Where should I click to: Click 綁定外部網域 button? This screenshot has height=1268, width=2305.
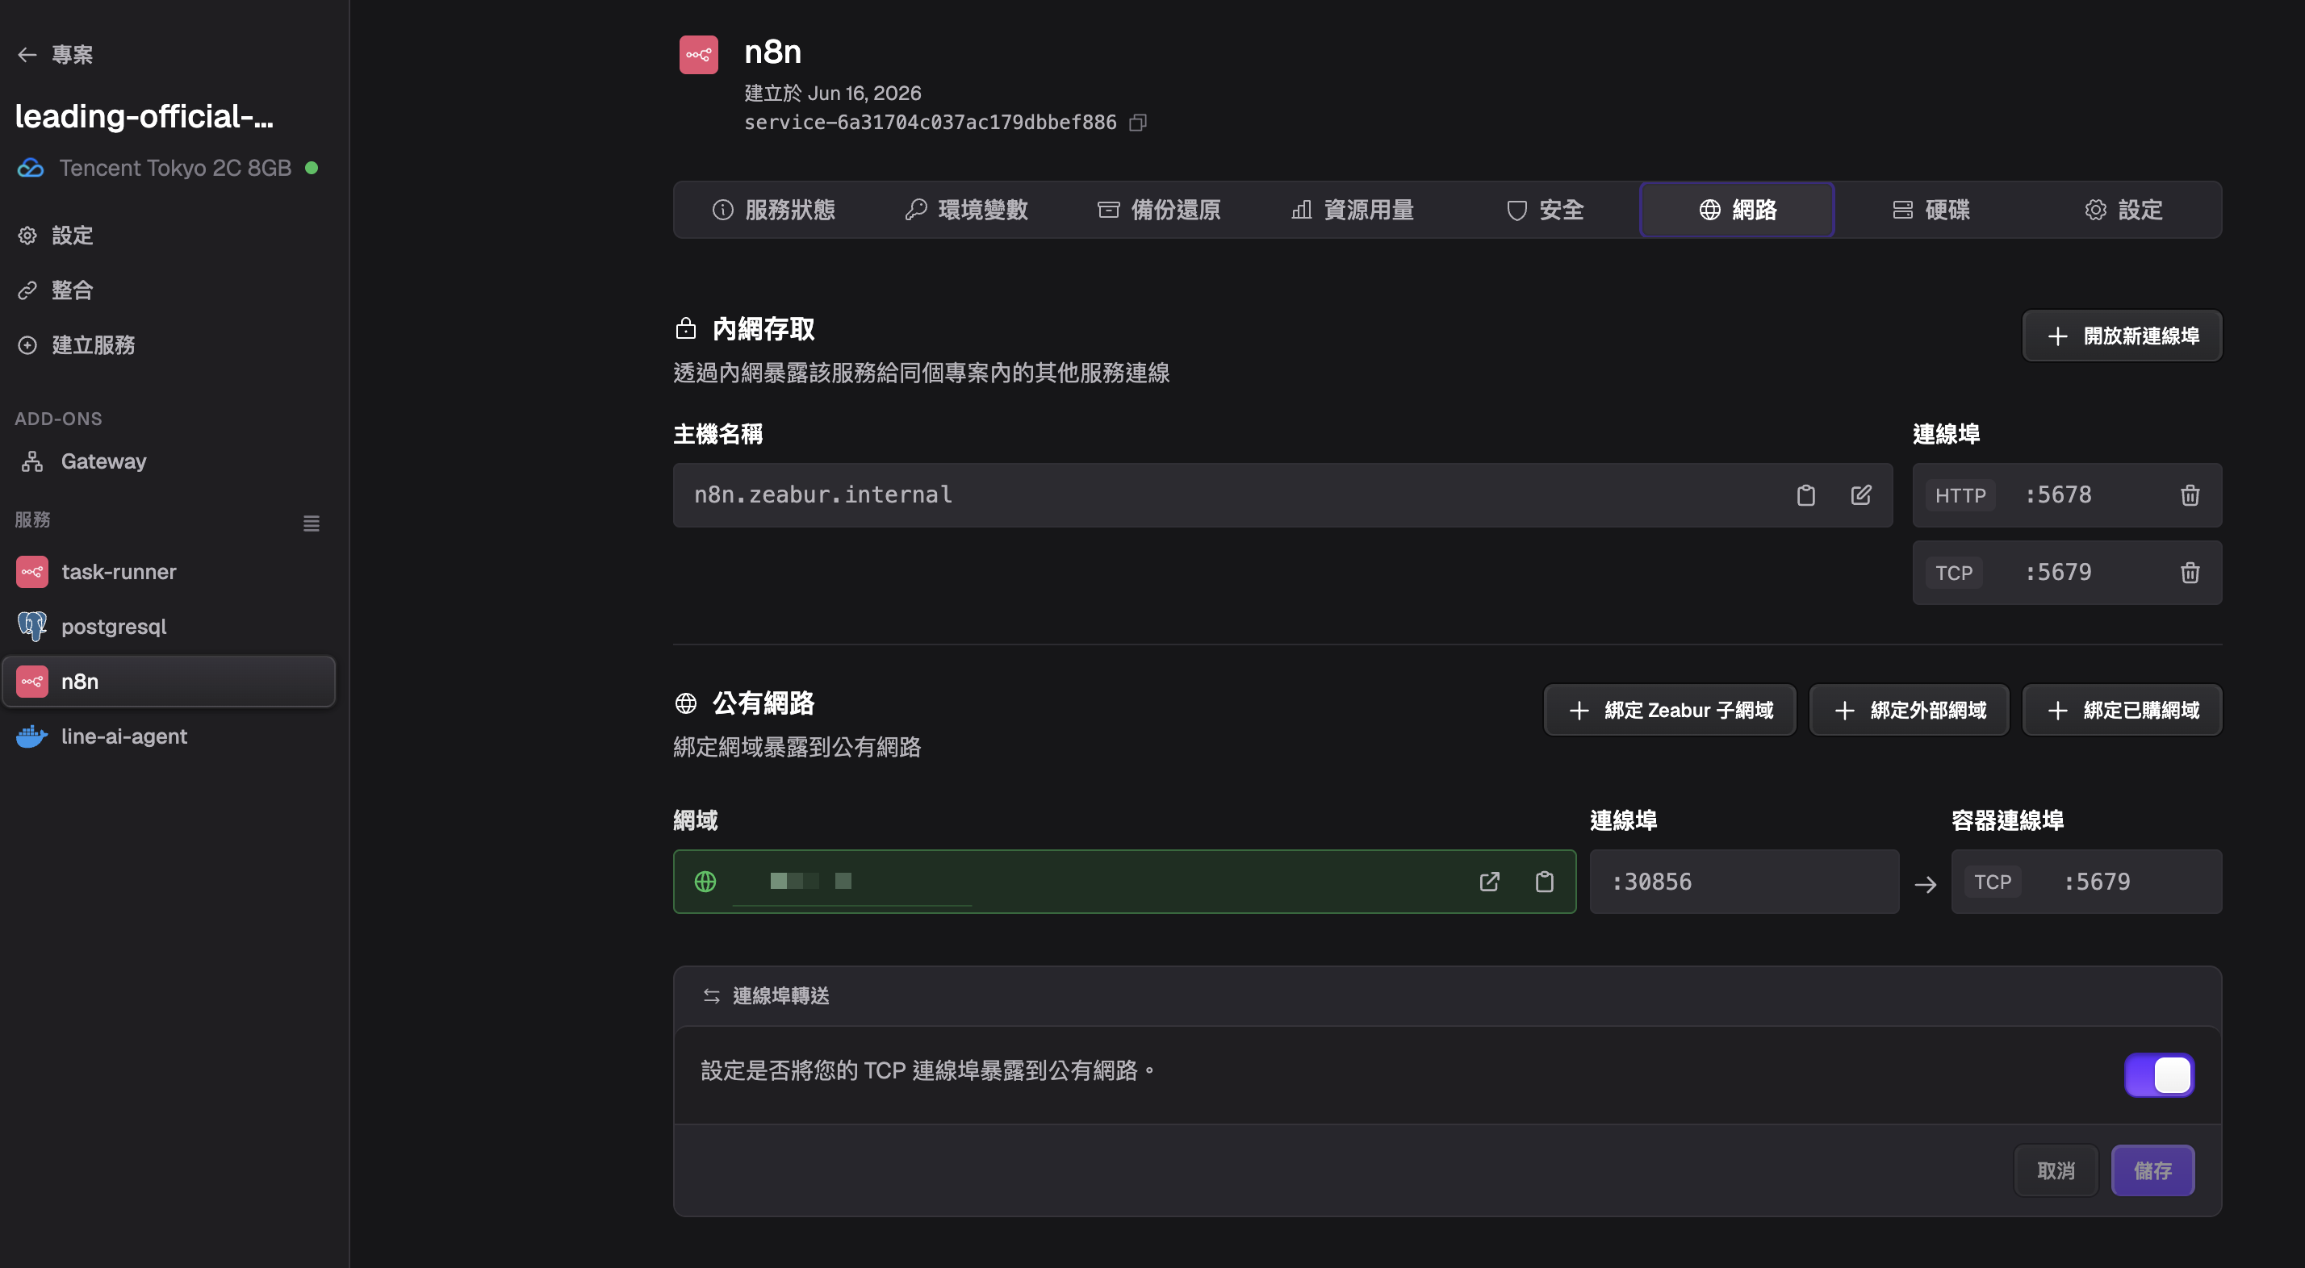point(1909,710)
